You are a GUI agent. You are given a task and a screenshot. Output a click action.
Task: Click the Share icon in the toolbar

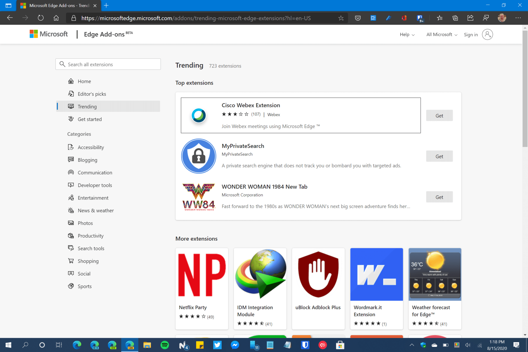pos(470,18)
